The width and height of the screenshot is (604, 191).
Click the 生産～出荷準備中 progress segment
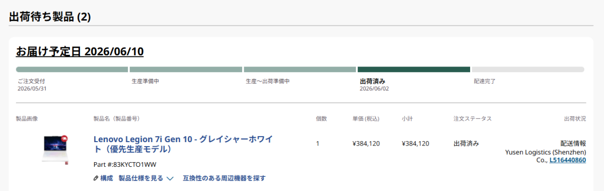point(300,70)
